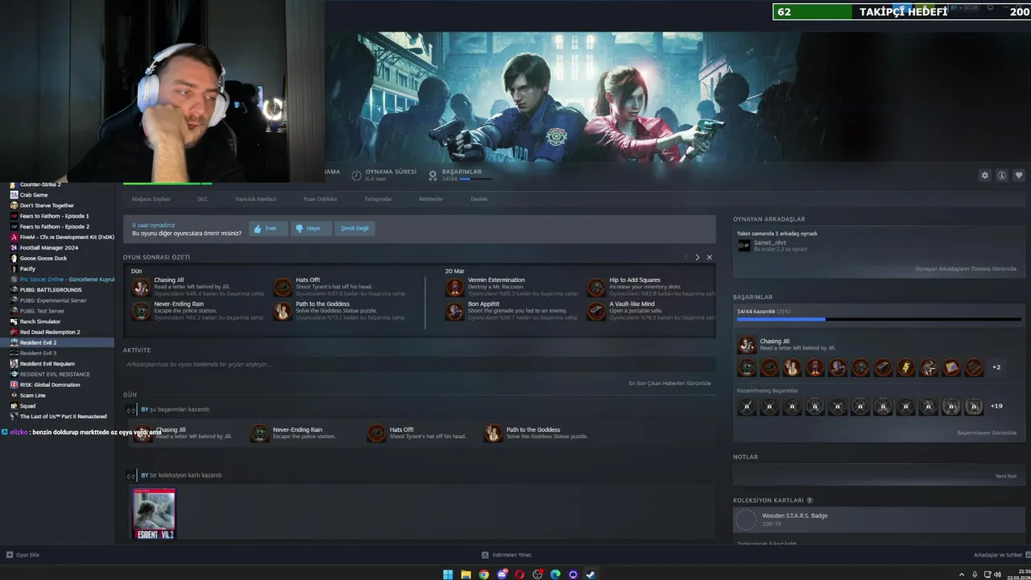
Task: Select Don't Starve Together in library
Action: (56, 205)
